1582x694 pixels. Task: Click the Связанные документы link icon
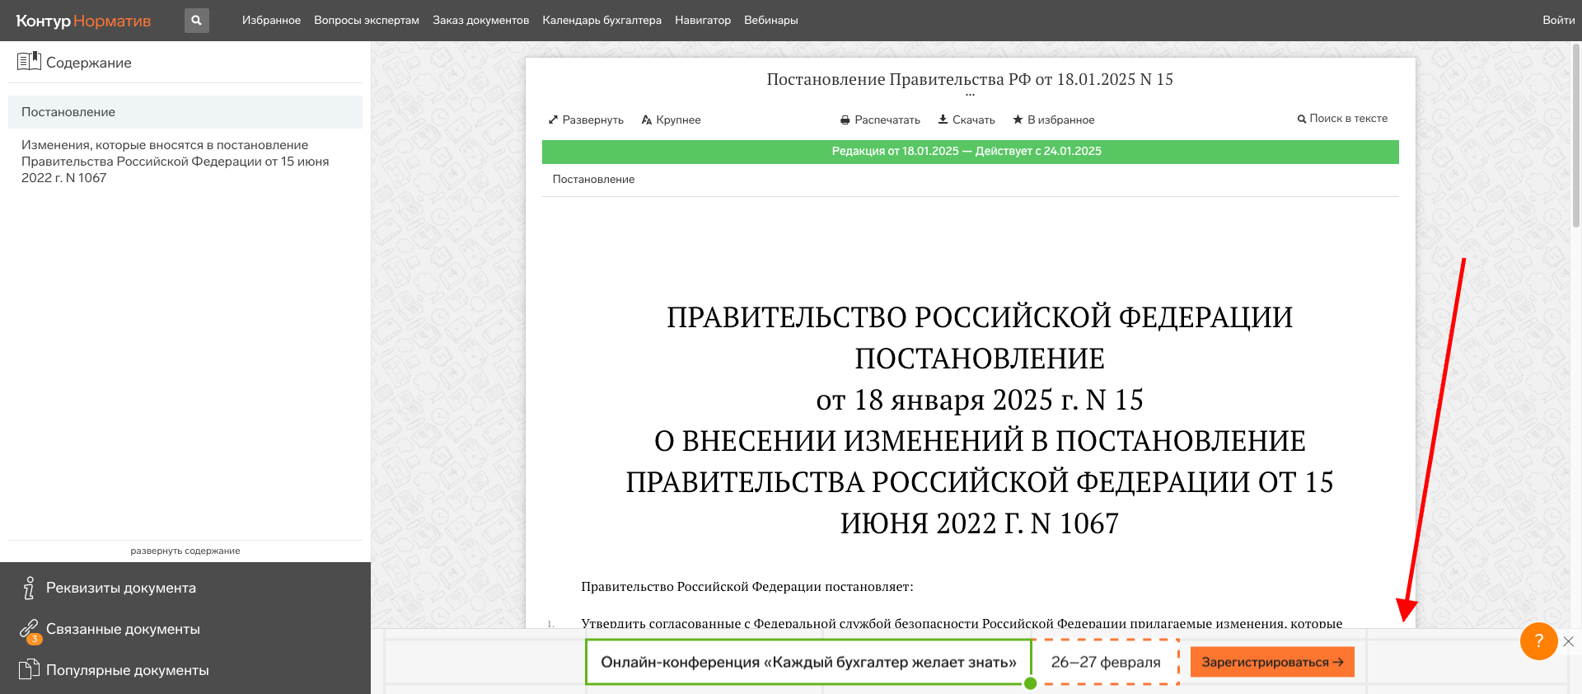click(29, 630)
